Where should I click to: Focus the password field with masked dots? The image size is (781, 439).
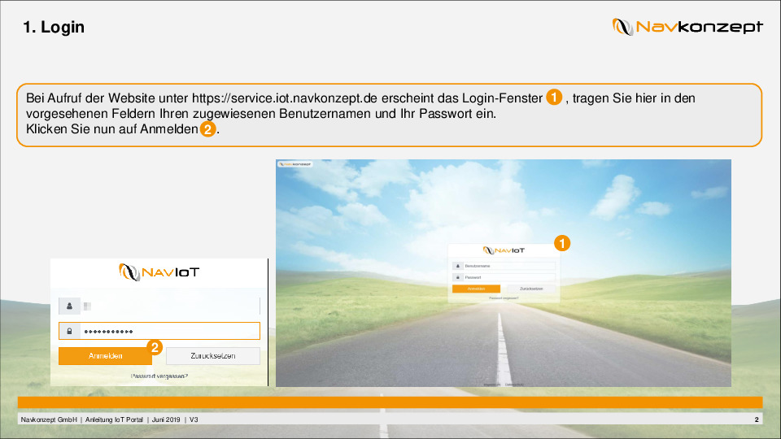pos(169,332)
